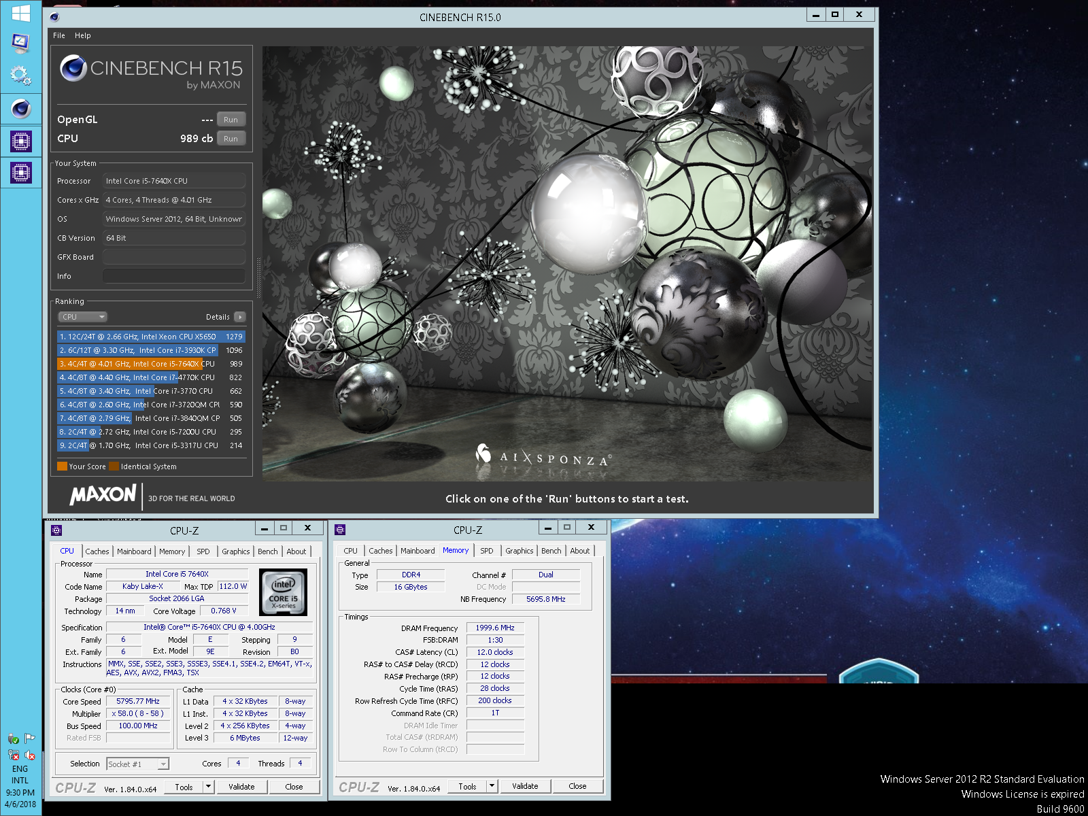Image resolution: width=1088 pixels, height=816 pixels.
Task: Open the Cinebench Help menu
Action: pyautogui.click(x=83, y=35)
